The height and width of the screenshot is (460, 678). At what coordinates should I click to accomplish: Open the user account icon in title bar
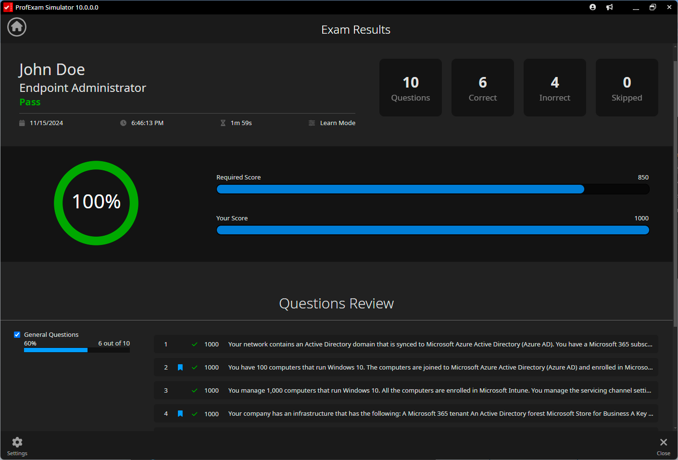[x=592, y=7]
